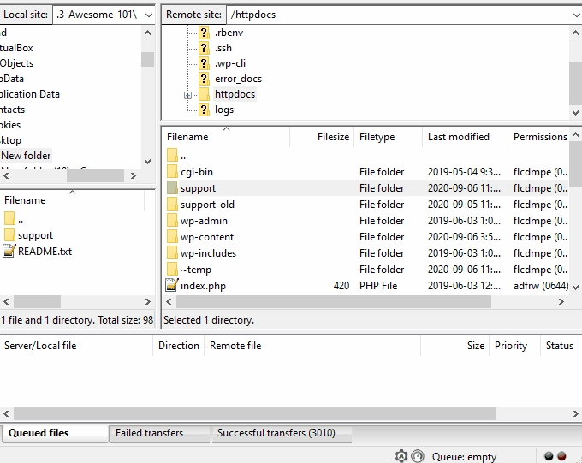Click the wp-content filename text
The width and height of the screenshot is (582, 463).
click(207, 237)
